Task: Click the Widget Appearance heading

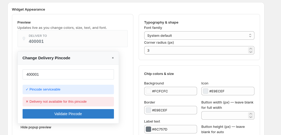Action: [x=28, y=10]
